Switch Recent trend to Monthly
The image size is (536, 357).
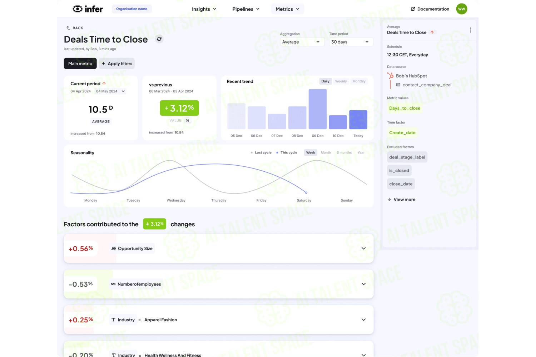(x=359, y=81)
